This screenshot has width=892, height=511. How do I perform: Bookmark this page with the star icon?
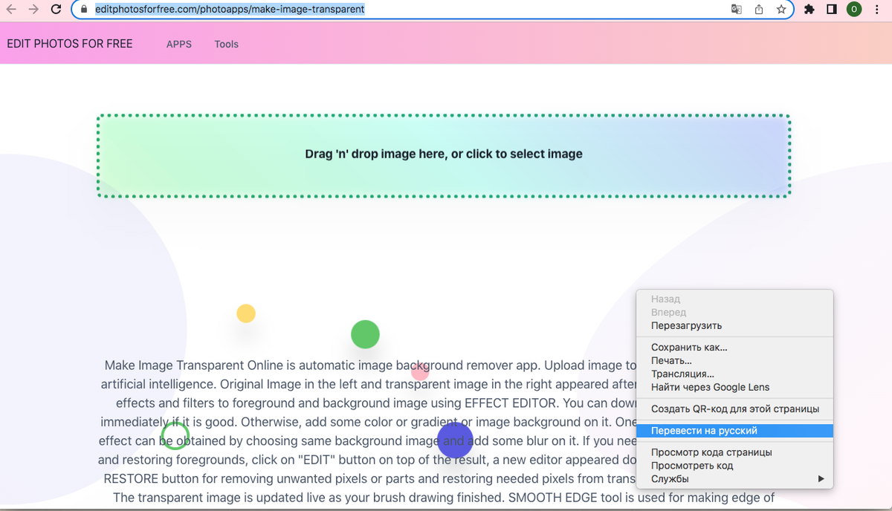point(781,10)
